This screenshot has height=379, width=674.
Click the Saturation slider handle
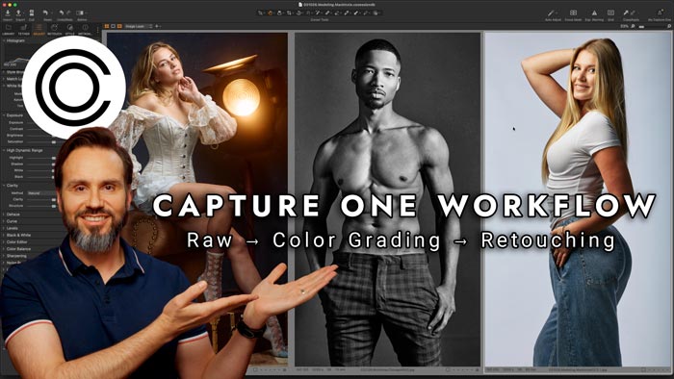(x=54, y=141)
